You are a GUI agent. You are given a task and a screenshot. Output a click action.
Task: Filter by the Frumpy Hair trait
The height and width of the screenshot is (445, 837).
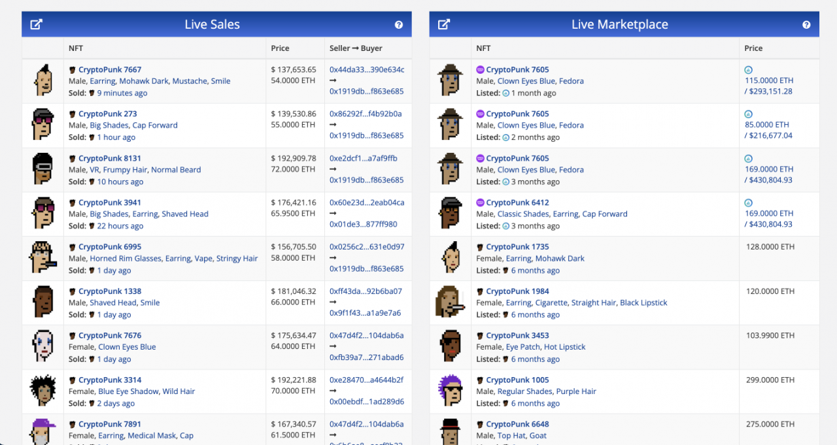click(x=125, y=170)
